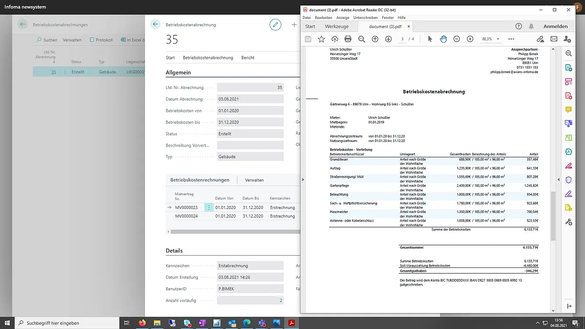Bookmark the document with the star icon
This screenshot has height=329, width=585.
[x=321, y=39]
